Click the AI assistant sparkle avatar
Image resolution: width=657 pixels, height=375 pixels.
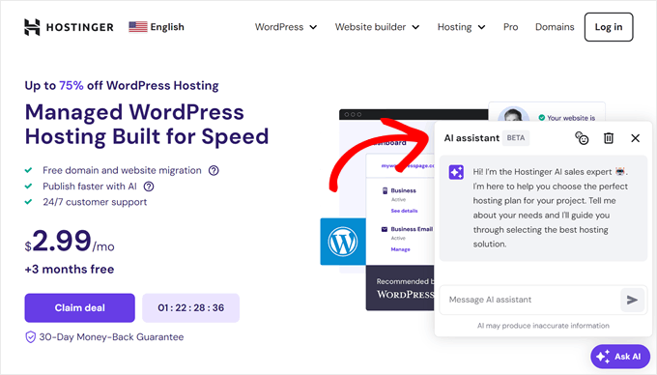pos(456,172)
